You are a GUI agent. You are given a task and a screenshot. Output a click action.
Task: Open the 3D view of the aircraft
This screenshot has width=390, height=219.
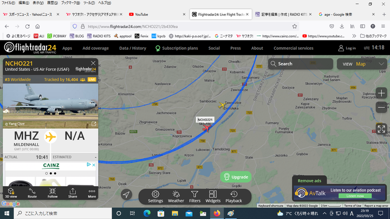pos(11,193)
